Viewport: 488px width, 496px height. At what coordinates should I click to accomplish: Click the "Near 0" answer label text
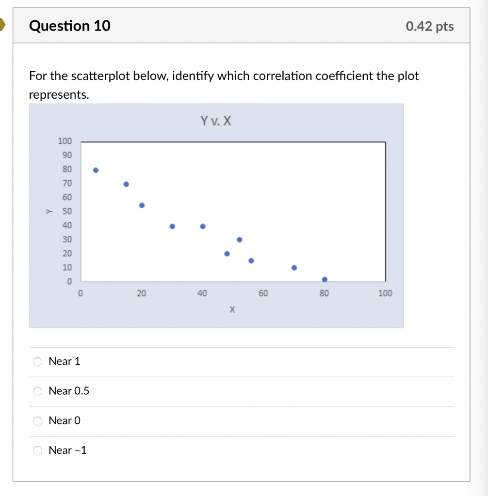pos(65,421)
